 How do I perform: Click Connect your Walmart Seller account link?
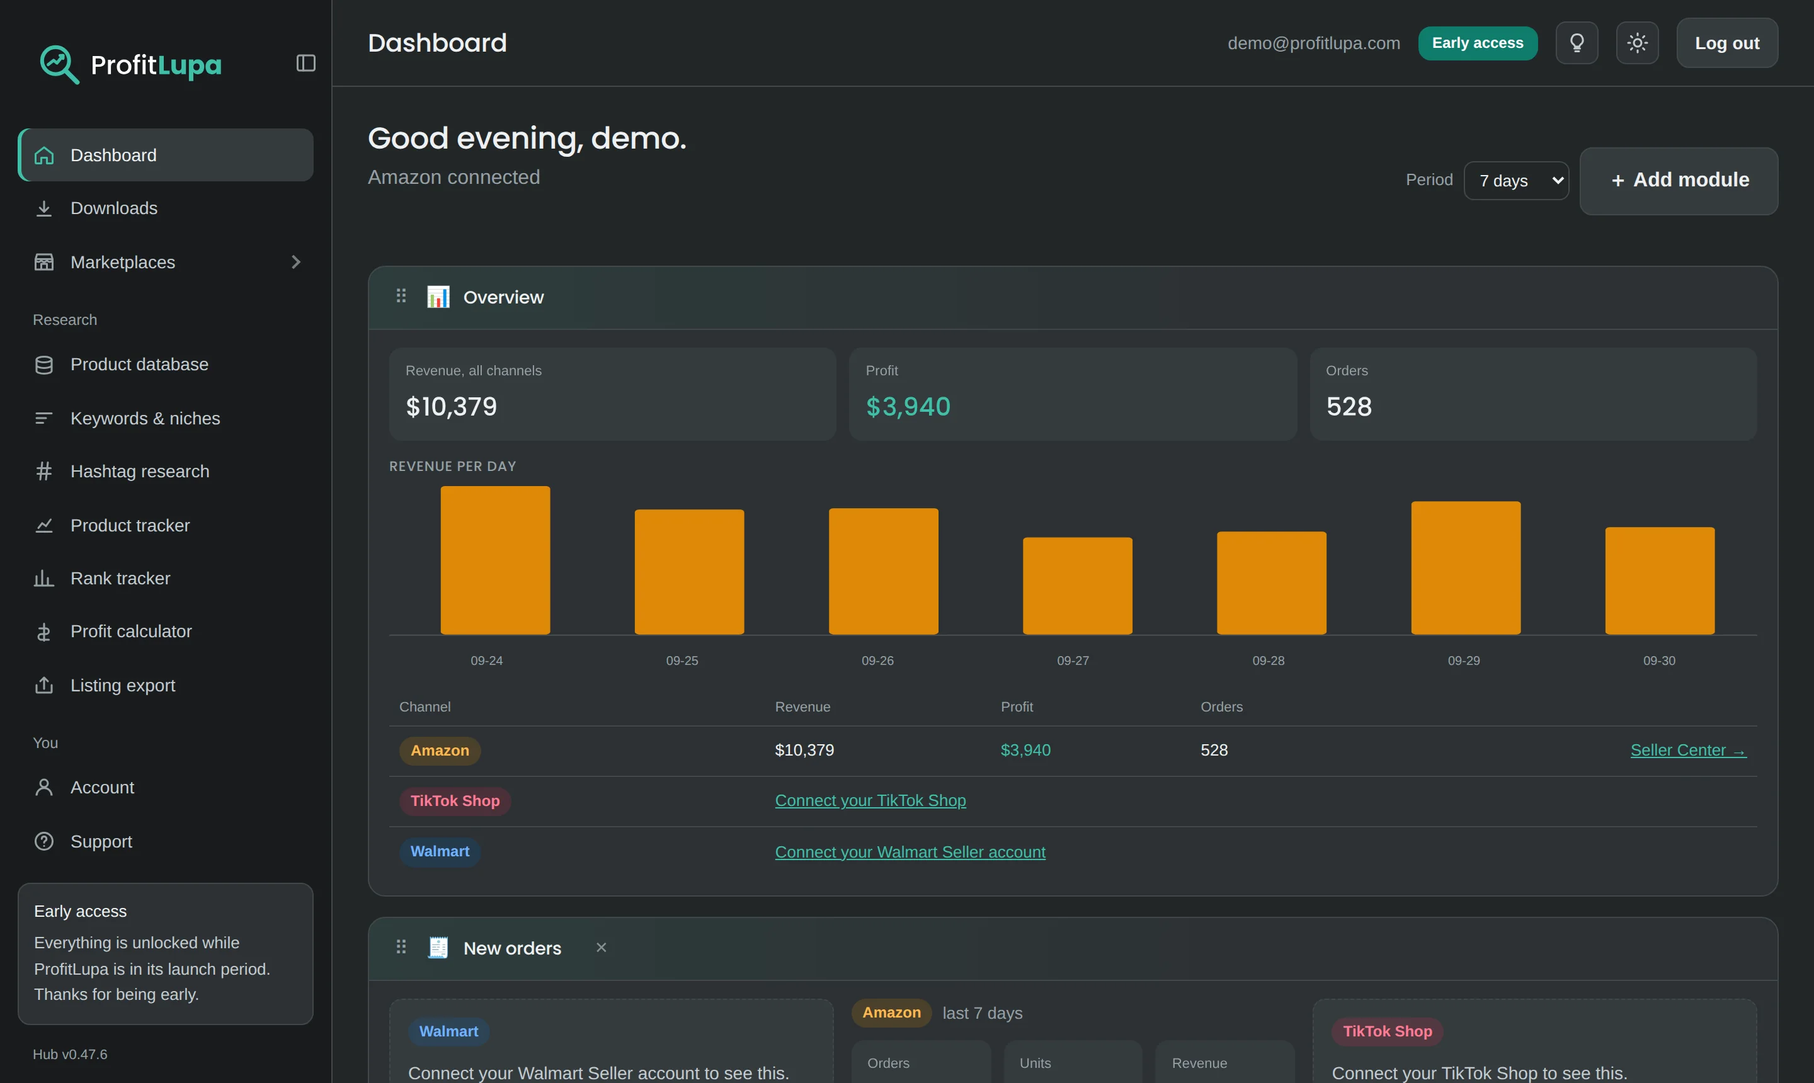pos(910,852)
